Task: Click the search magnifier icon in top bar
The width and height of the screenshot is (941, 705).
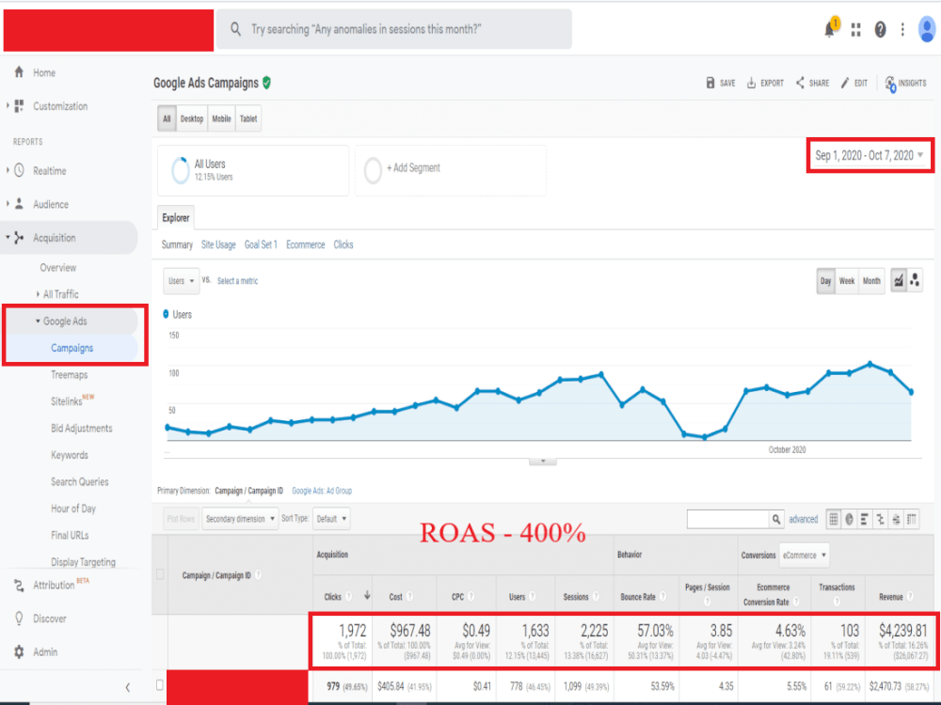Action: coord(236,29)
